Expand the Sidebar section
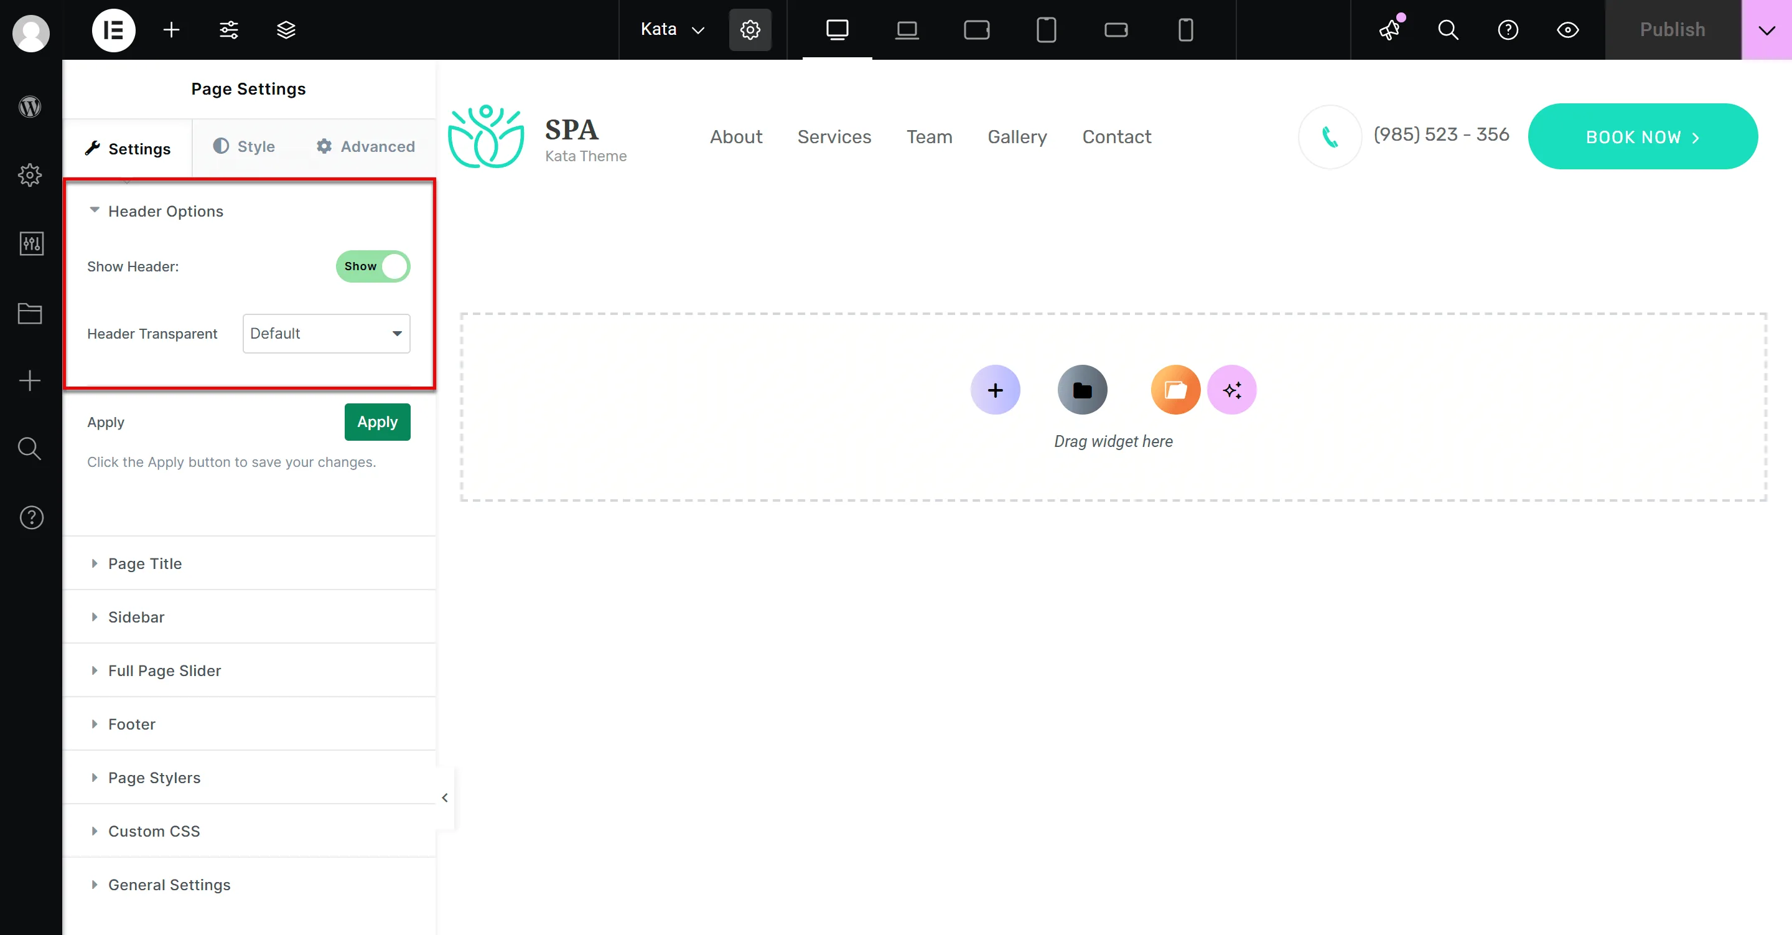Image resolution: width=1792 pixels, height=935 pixels. (249, 617)
